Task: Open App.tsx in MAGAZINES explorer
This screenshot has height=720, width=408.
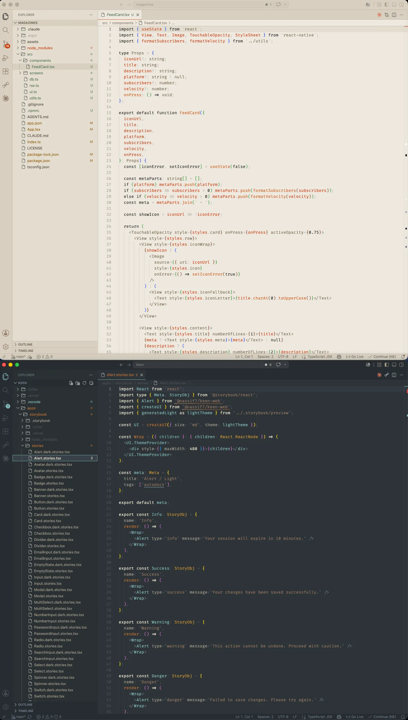Action: [55, 129]
